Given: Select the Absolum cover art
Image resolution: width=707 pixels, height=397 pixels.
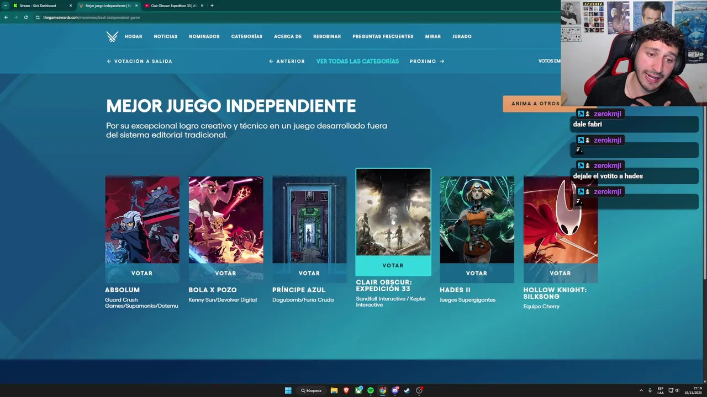Looking at the screenshot, I should (x=142, y=219).
